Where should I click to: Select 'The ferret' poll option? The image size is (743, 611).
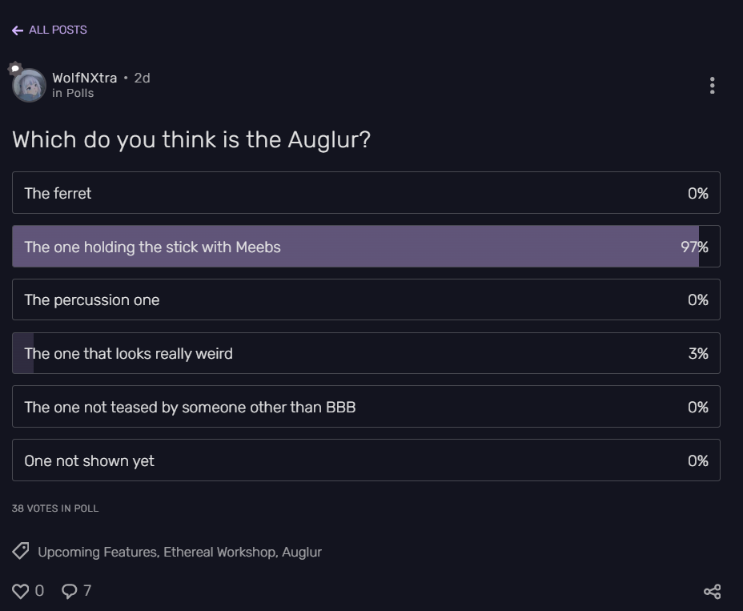pyautogui.click(x=366, y=193)
